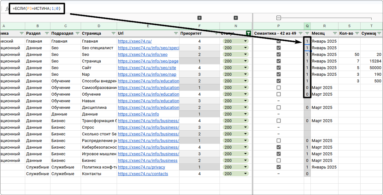Open filter icon in column Q header
The width and height of the screenshot is (383, 195).
point(307,33)
